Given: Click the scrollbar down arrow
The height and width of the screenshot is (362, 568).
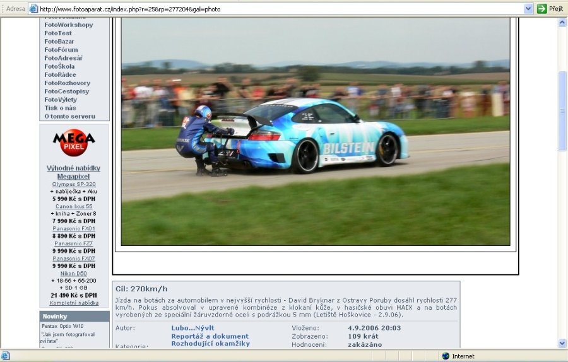Looking at the screenshot, I should [x=562, y=343].
